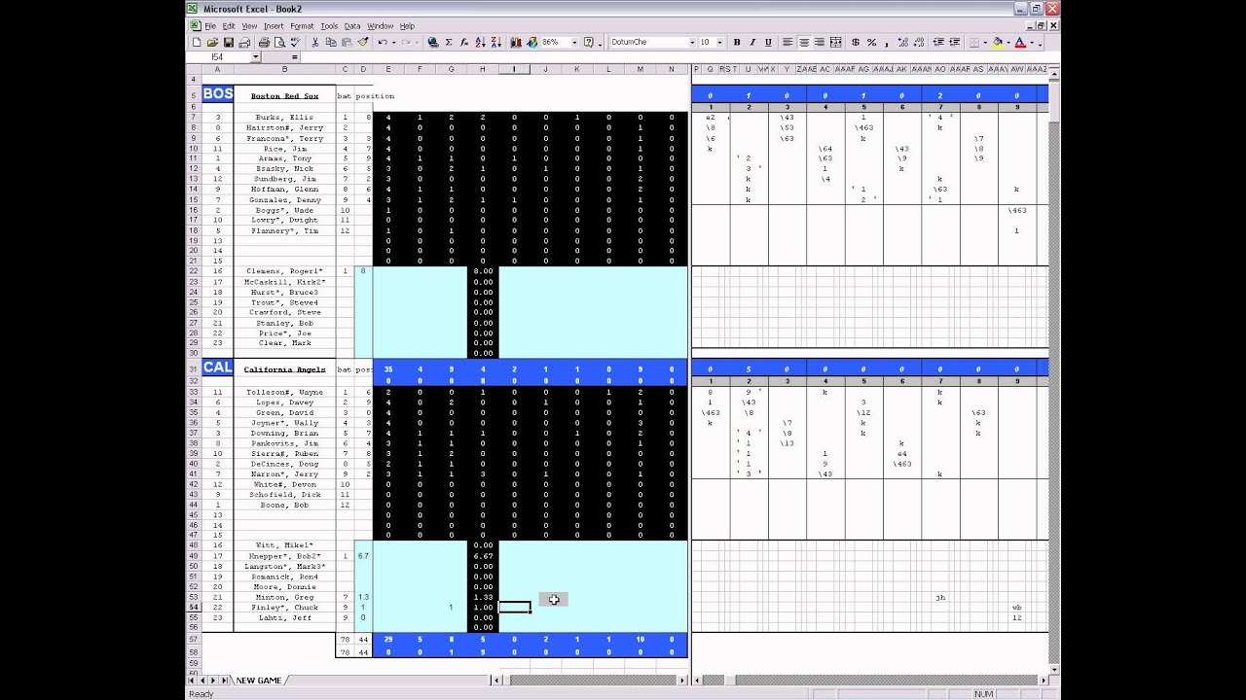Open Print Preview from the toolbar

coord(279,43)
